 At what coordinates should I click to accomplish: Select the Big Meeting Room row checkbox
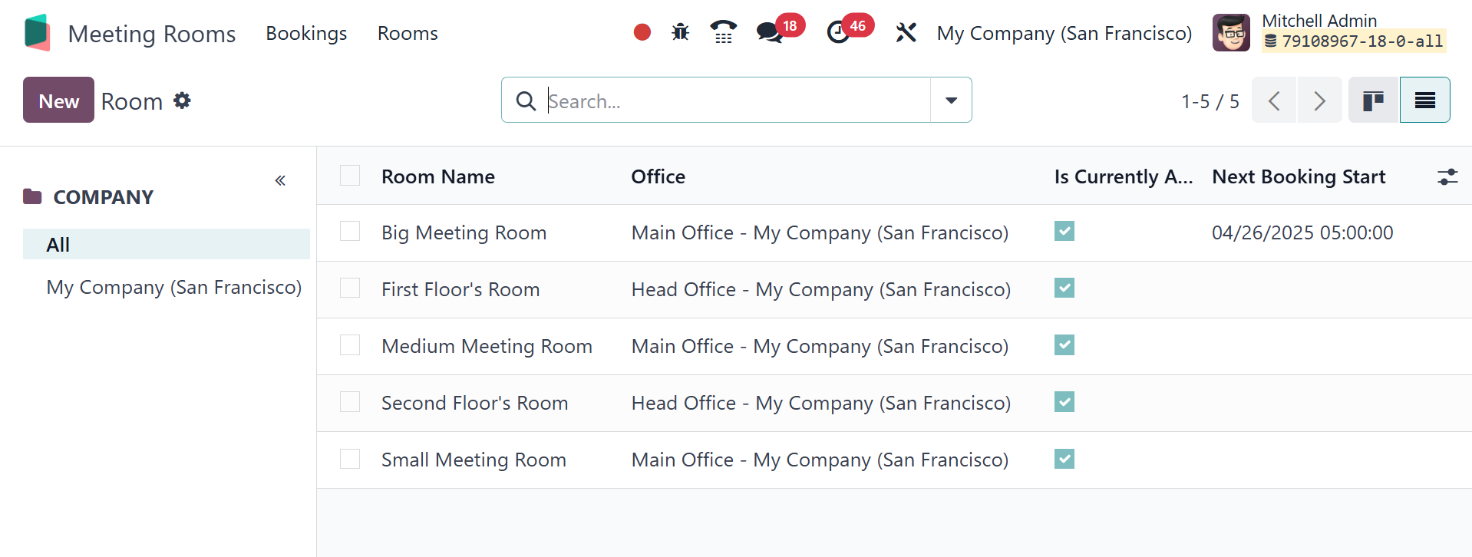click(350, 232)
